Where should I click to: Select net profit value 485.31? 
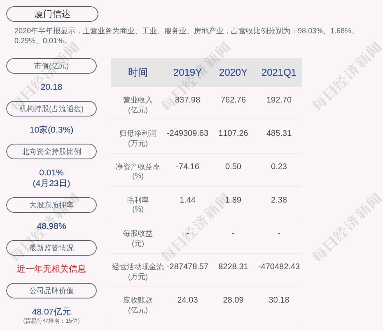click(279, 133)
